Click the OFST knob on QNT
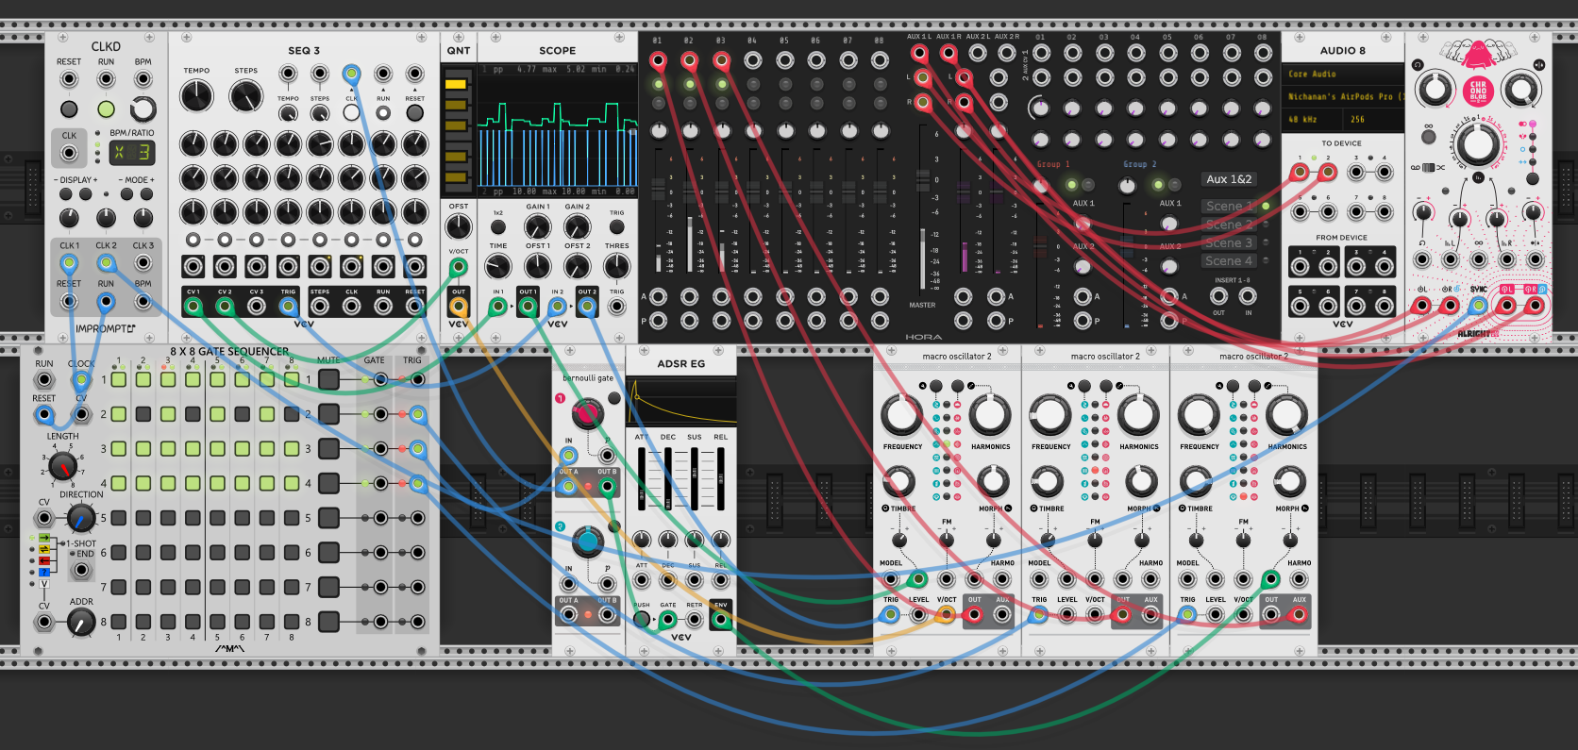Image resolution: width=1578 pixels, height=750 pixels. tap(459, 226)
